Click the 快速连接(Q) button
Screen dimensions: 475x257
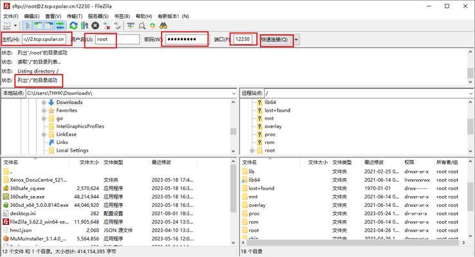coord(274,40)
